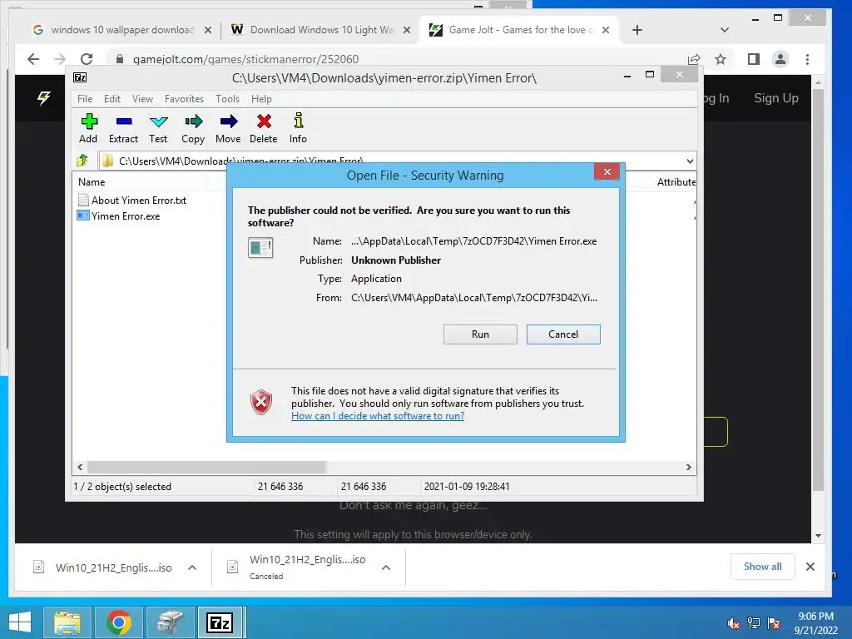The width and height of the screenshot is (852, 639).
Task: Open a new Chrome tab
Action: click(637, 30)
